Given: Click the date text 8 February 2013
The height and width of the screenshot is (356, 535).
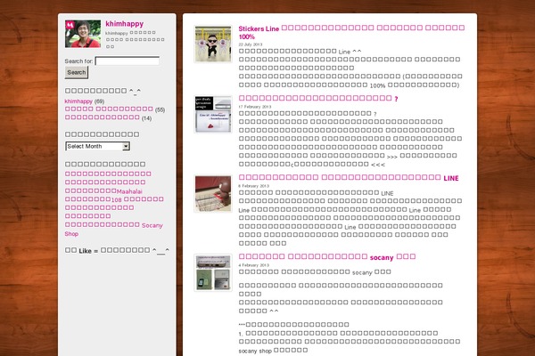Looking at the screenshot, I should 253,186.
